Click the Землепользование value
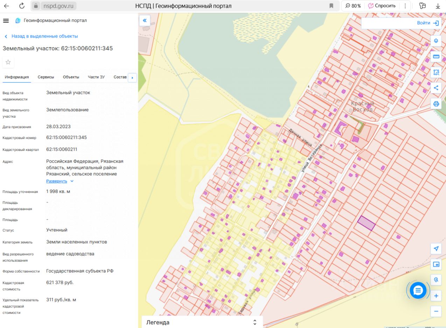 pos(68,110)
